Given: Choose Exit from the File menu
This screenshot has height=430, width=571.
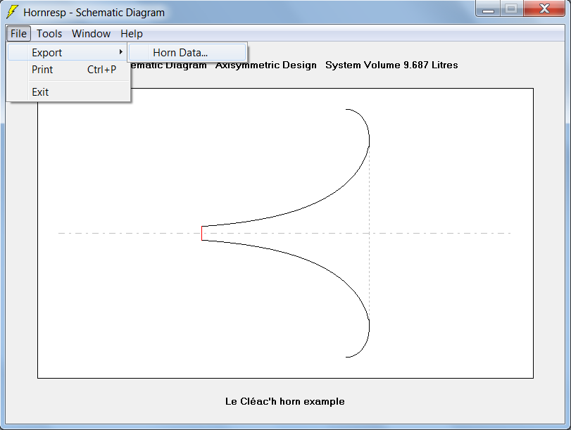Looking at the screenshot, I should point(68,92).
